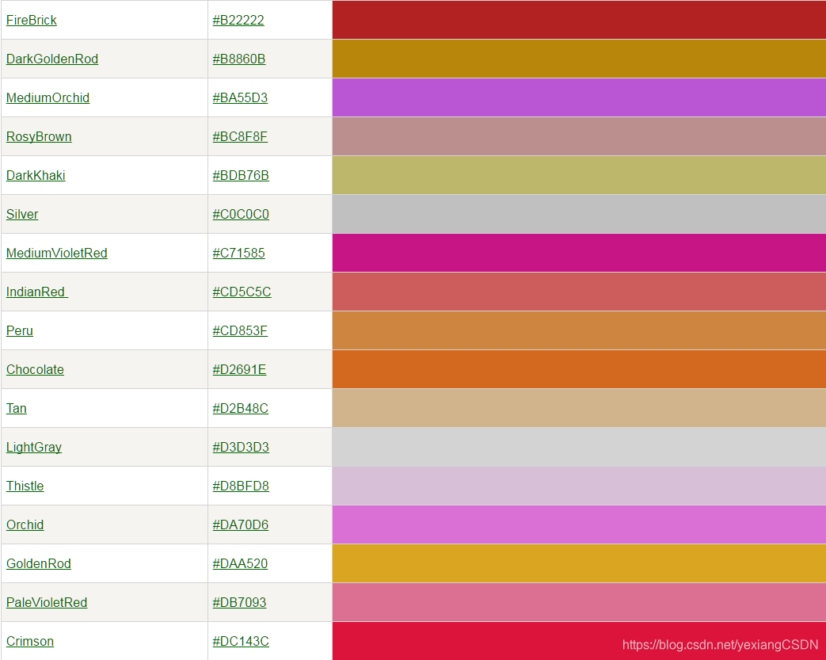Click the #D2B48C hex code link
Image resolution: width=826 pixels, height=660 pixels.
coord(240,409)
